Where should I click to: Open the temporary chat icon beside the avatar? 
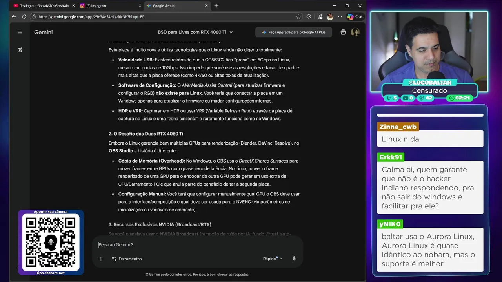(343, 32)
